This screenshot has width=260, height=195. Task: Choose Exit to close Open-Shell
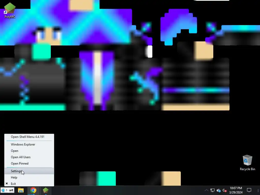click(29, 184)
